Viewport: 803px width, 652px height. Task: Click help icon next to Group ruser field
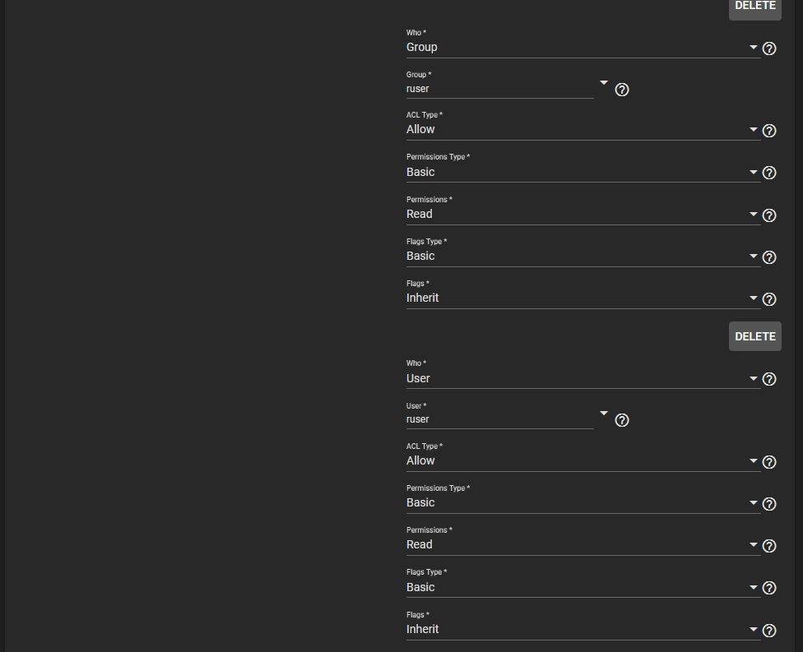click(x=622, y=90)
